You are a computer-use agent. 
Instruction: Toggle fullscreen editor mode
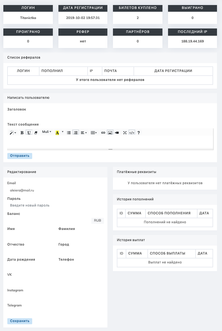tap(125, 133)
